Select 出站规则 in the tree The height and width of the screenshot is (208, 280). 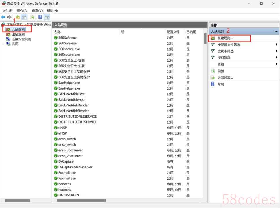pyautogui.click(x=18, y=34)
